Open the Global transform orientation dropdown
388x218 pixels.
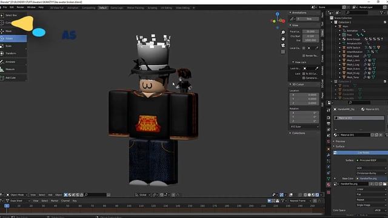pyautogui.click(x=143, y=195)
